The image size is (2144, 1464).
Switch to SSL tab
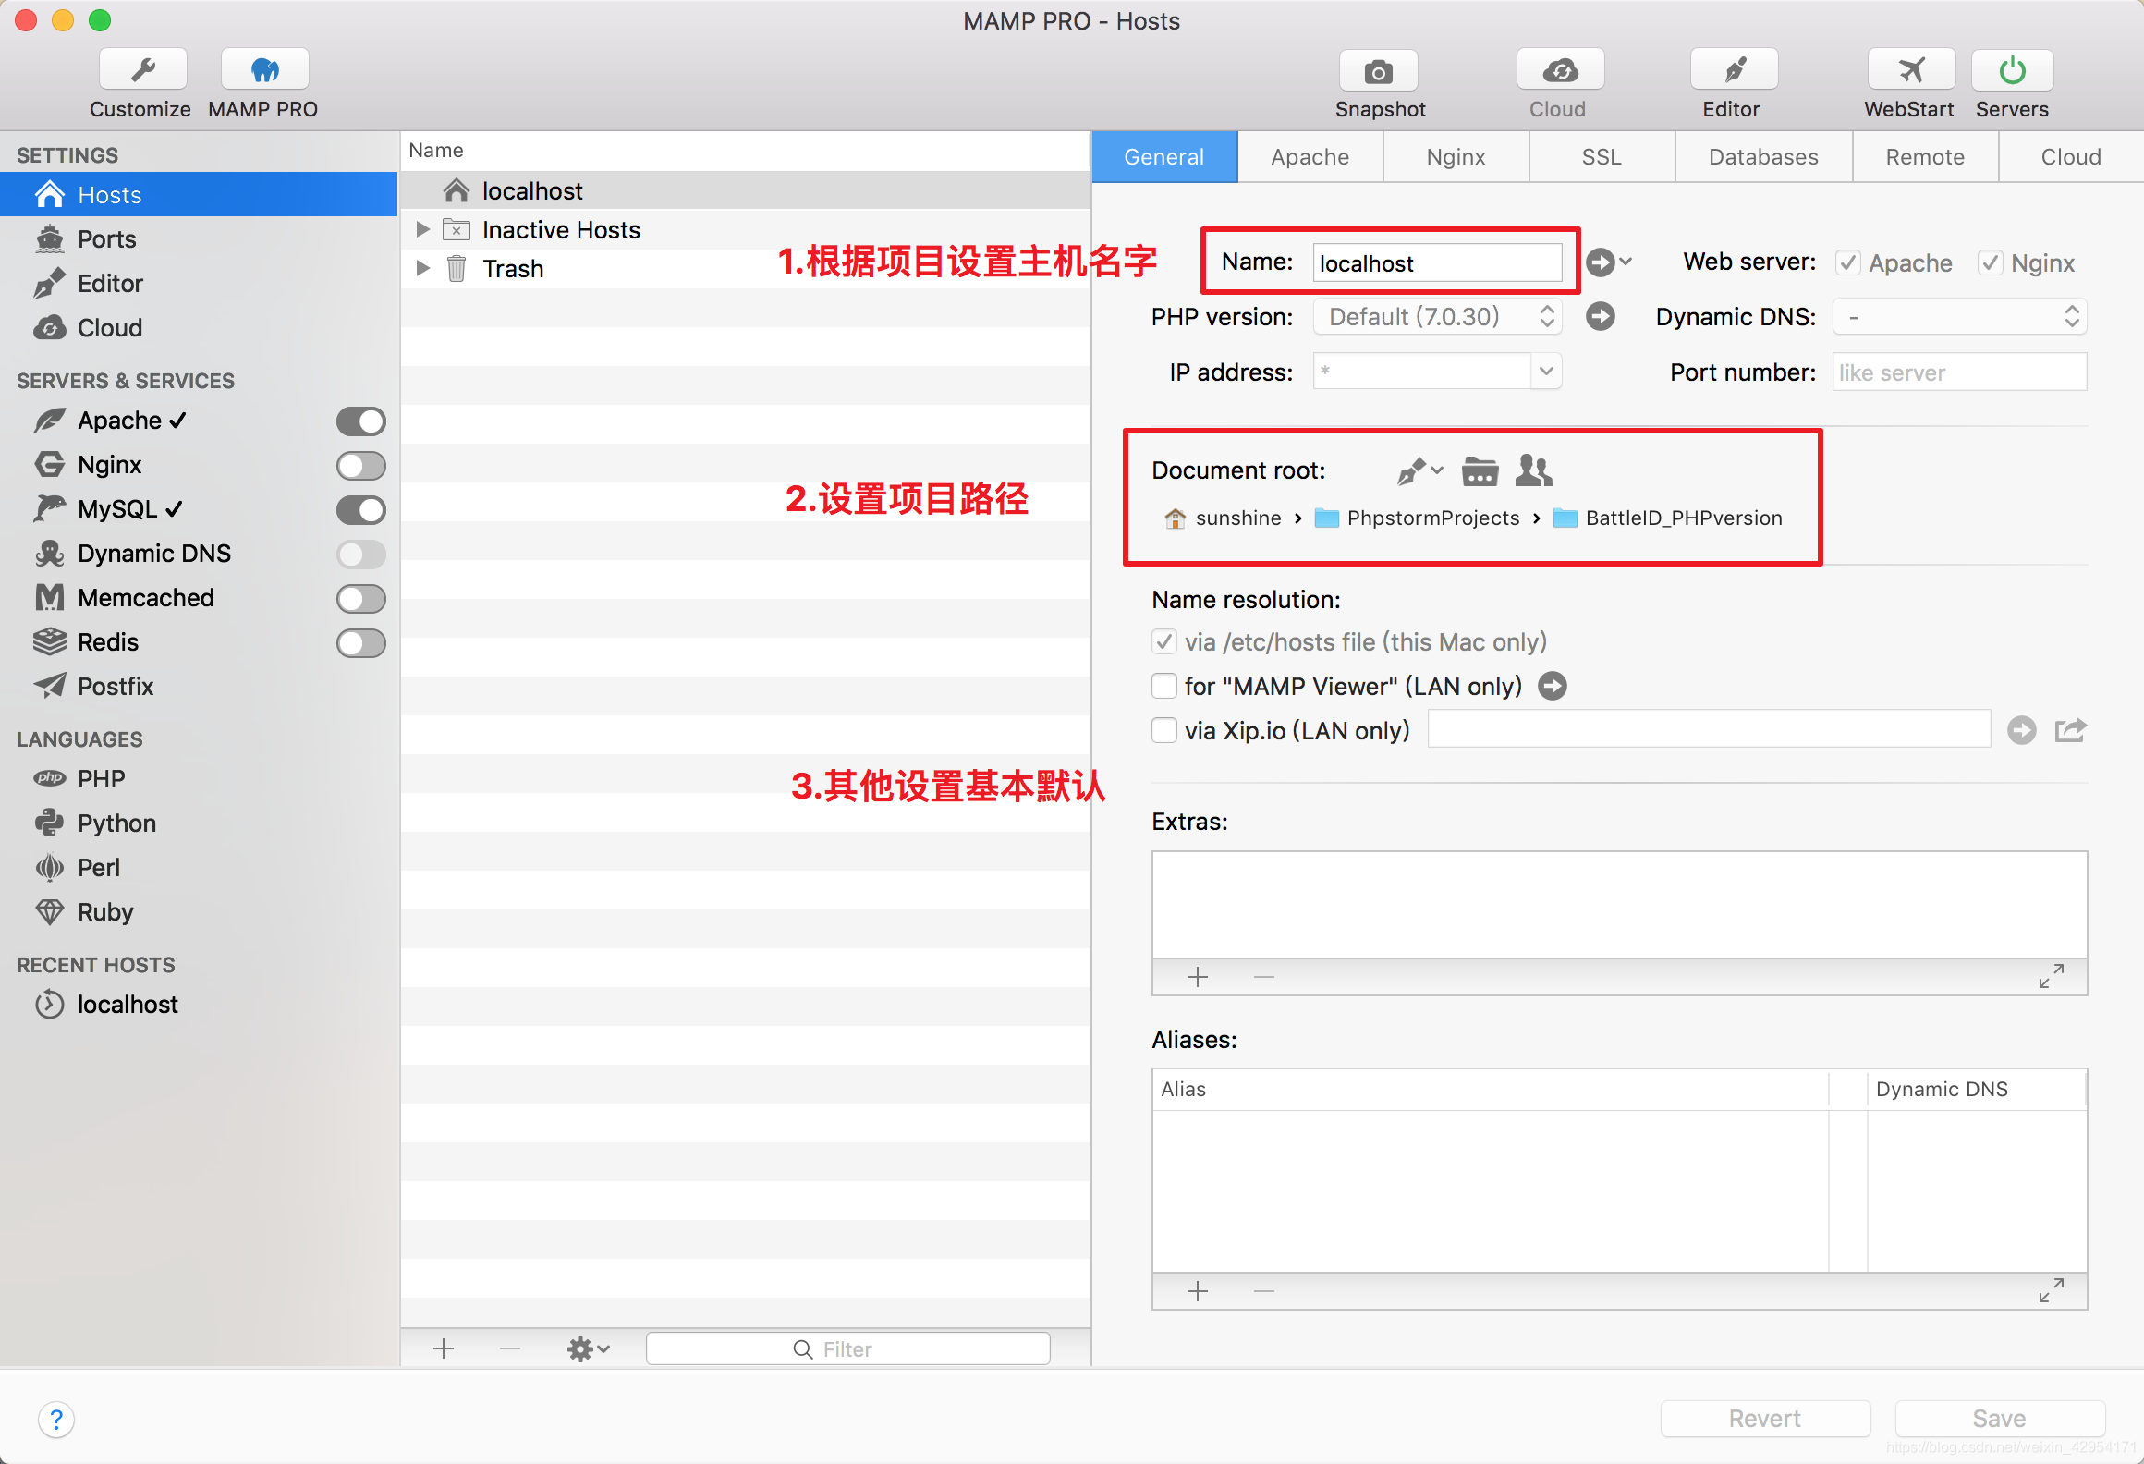[1602, 156]
